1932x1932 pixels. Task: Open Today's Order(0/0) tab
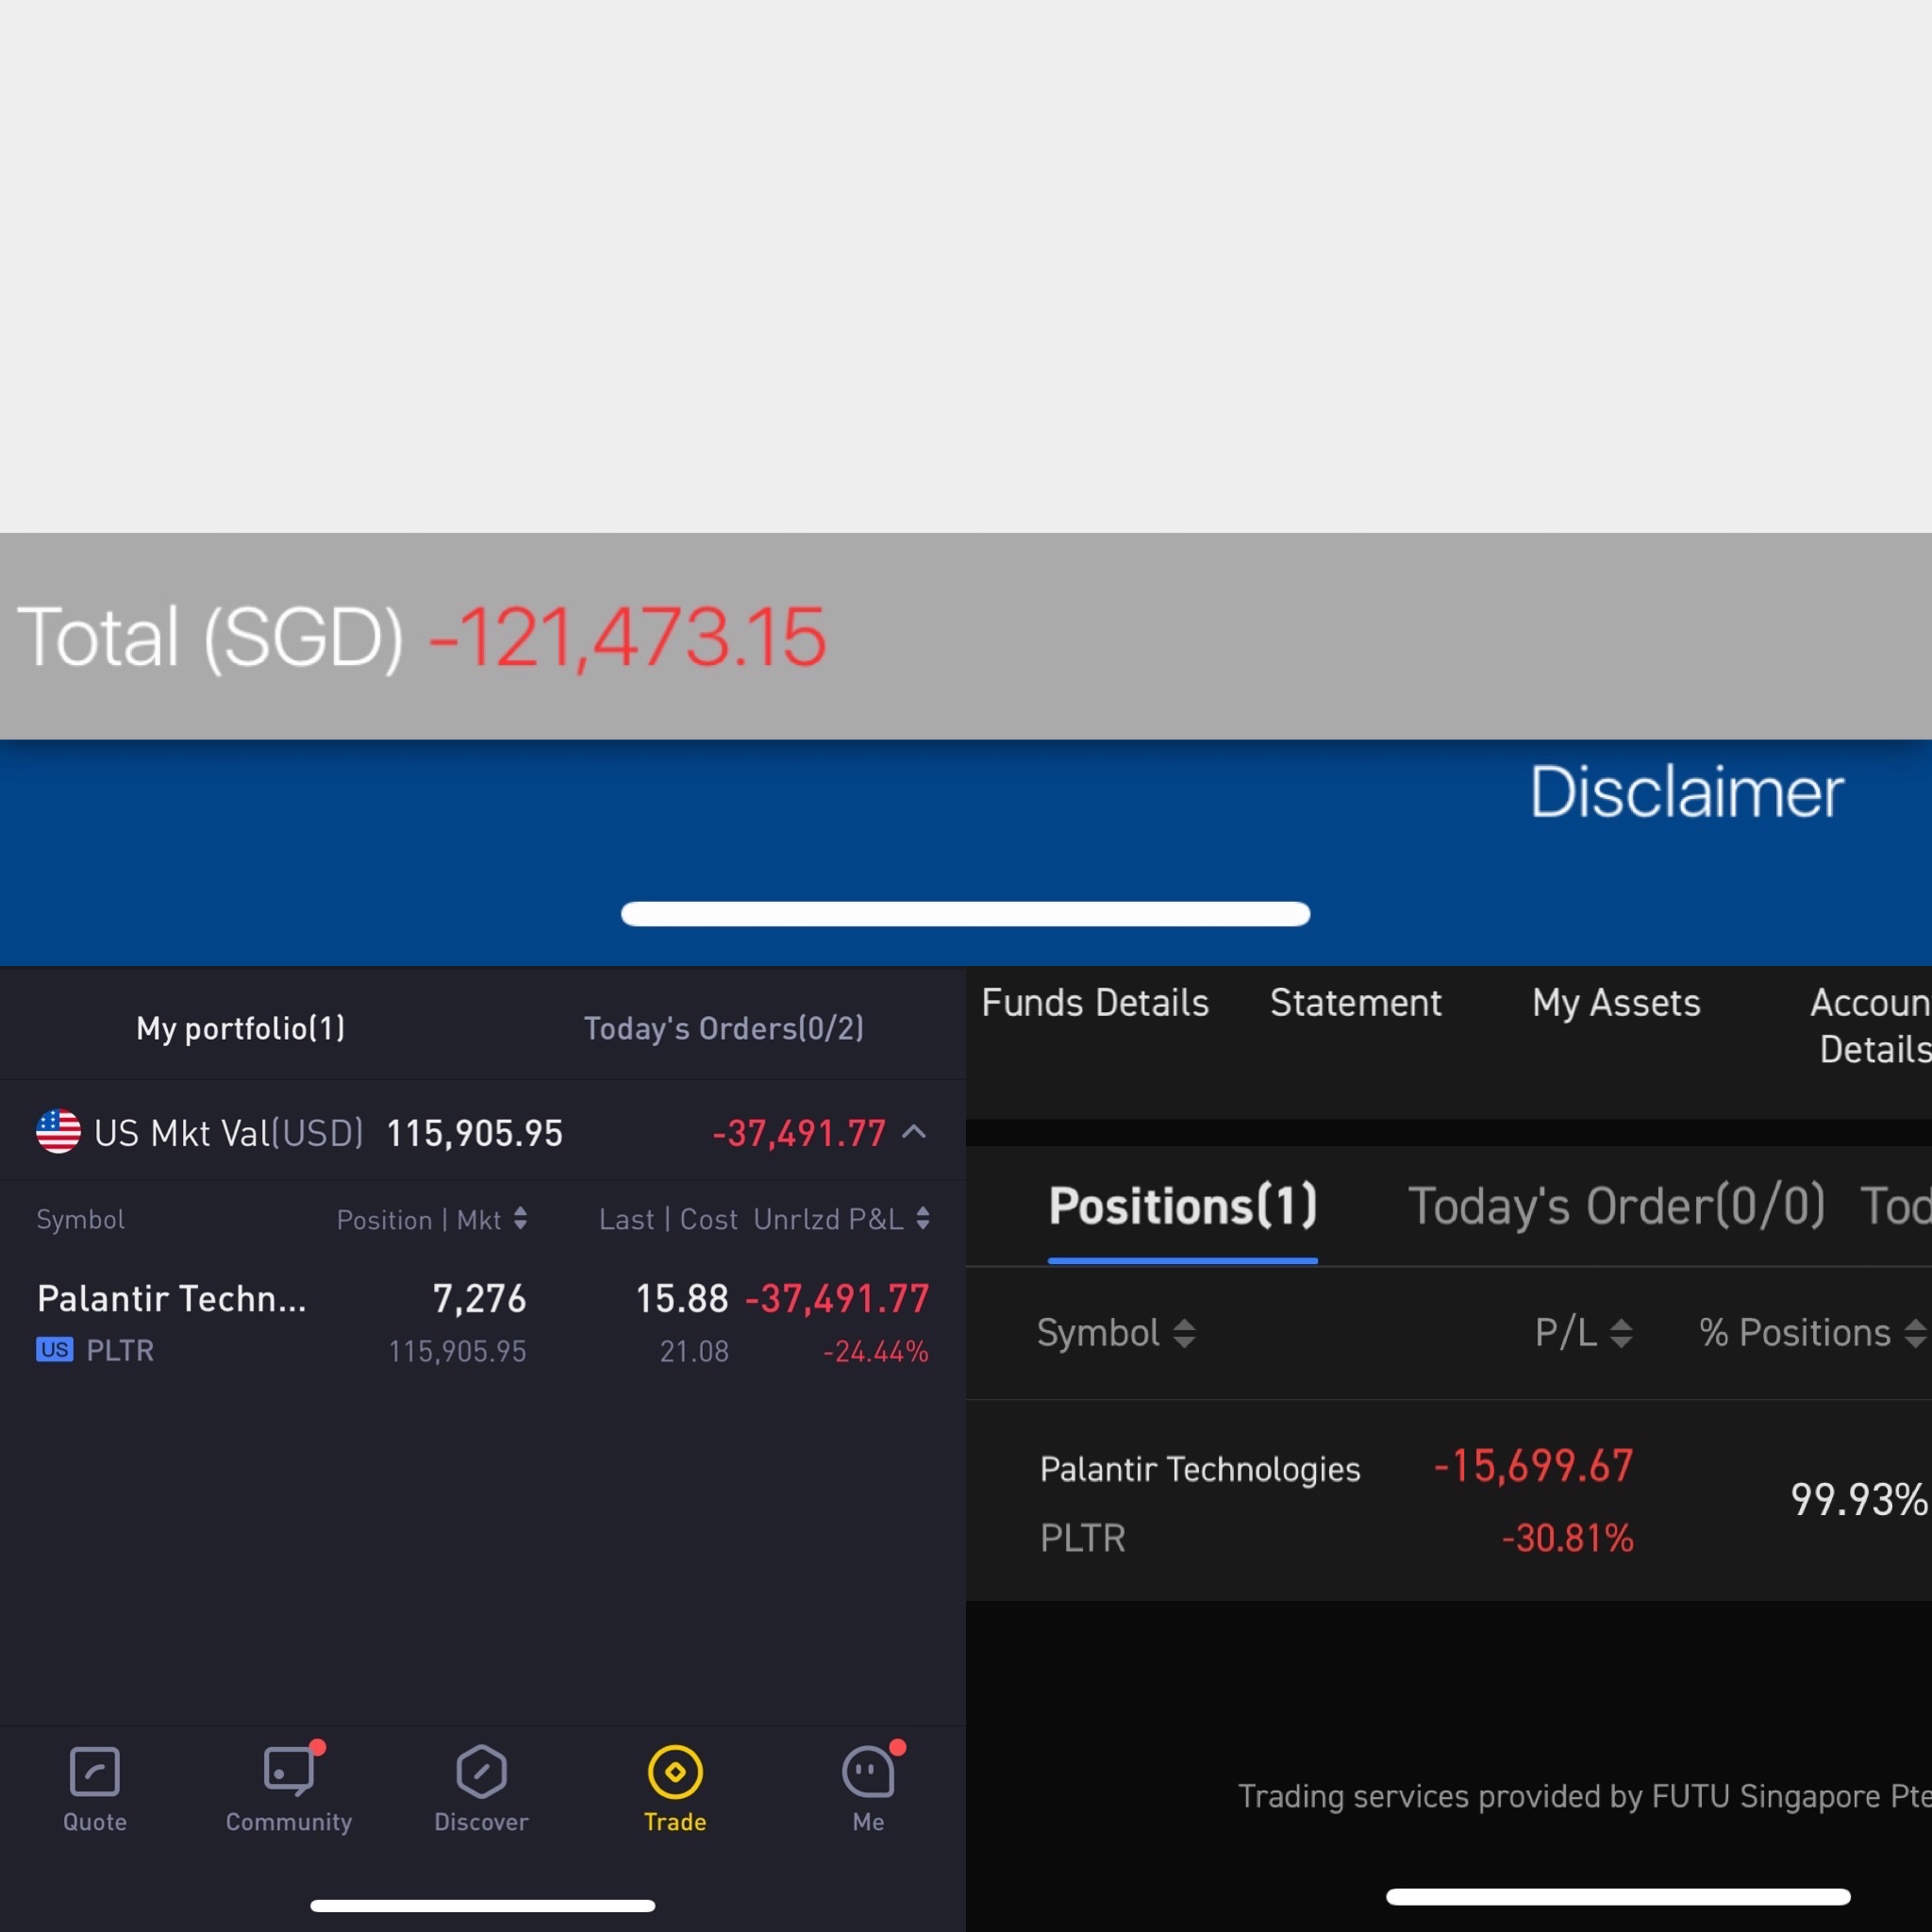1616,1205
